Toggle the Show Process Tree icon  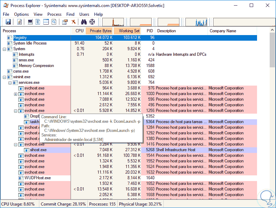pos(38,22)
